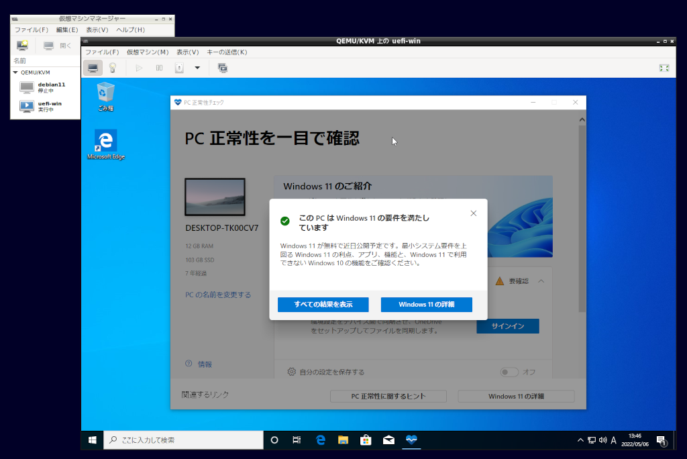Screen dimensions: 687x459
Task: Select the Microsoft Edge desktop shortcut
Action: (105, 145)
